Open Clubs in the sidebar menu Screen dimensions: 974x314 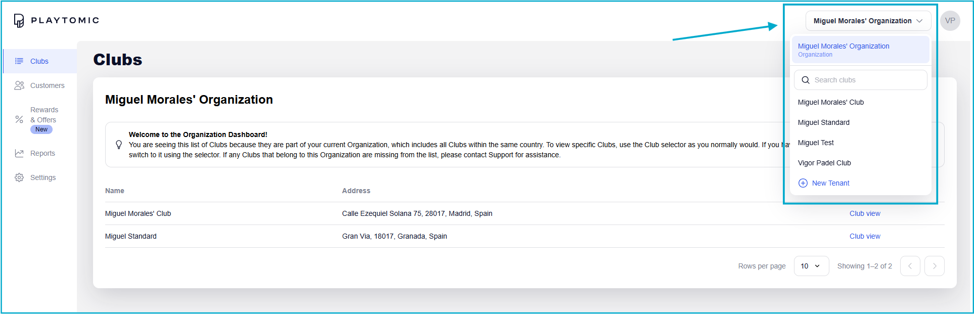40,61
